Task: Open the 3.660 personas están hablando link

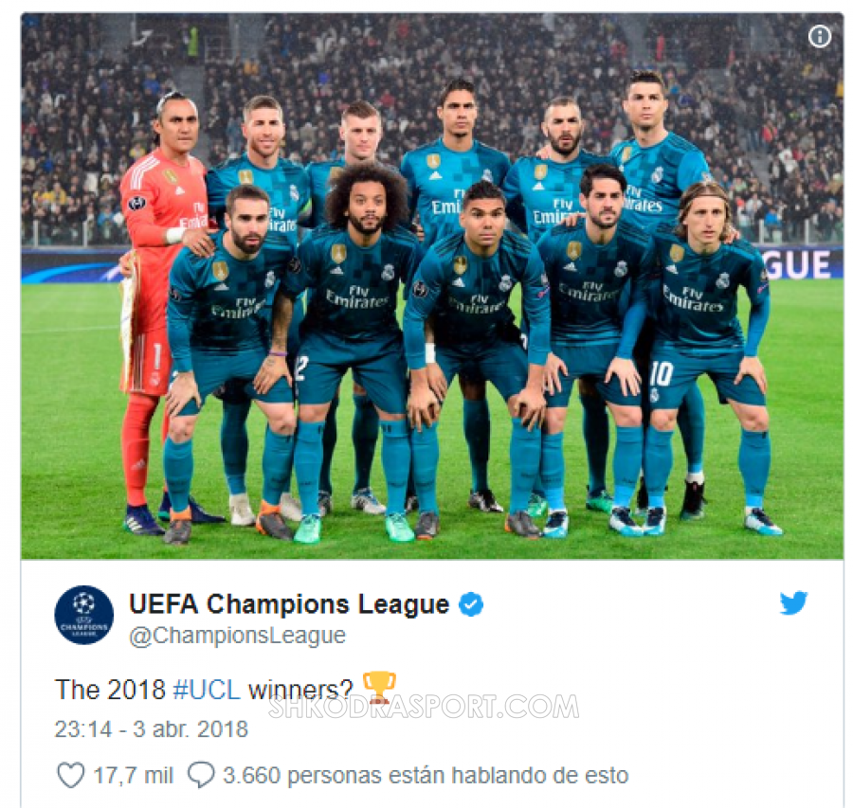Action: pos(426,776)
